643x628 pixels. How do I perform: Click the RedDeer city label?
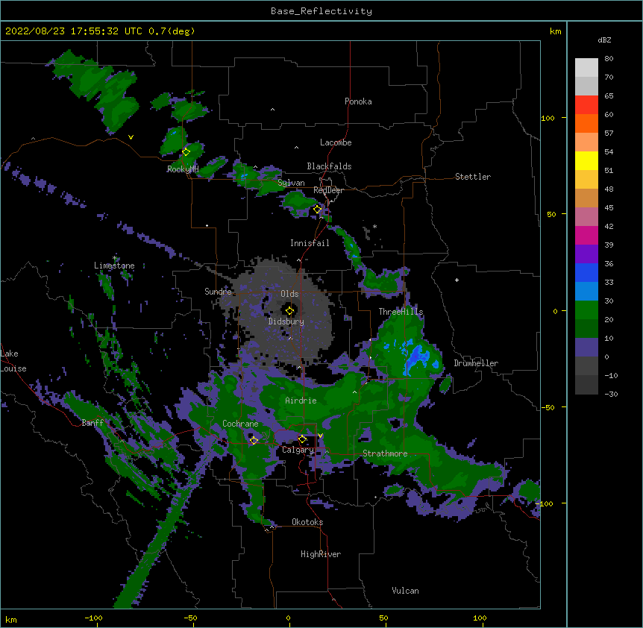[x=328, y=190]
